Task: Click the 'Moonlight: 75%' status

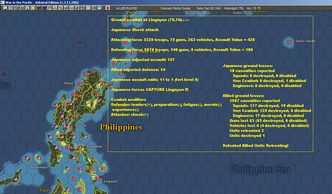Action: tap(234, 8)
